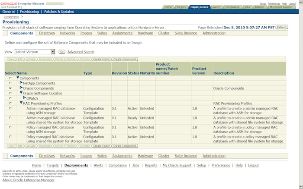303x189 pixels.
Task: Click the top Deactivate toolbar button
Action: pos(45,59)
